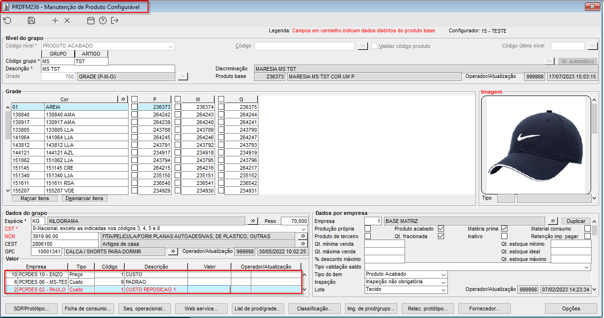Screen dimensions: 604x318
Task: Click the Duplicar button
Action: pos(576,221)
